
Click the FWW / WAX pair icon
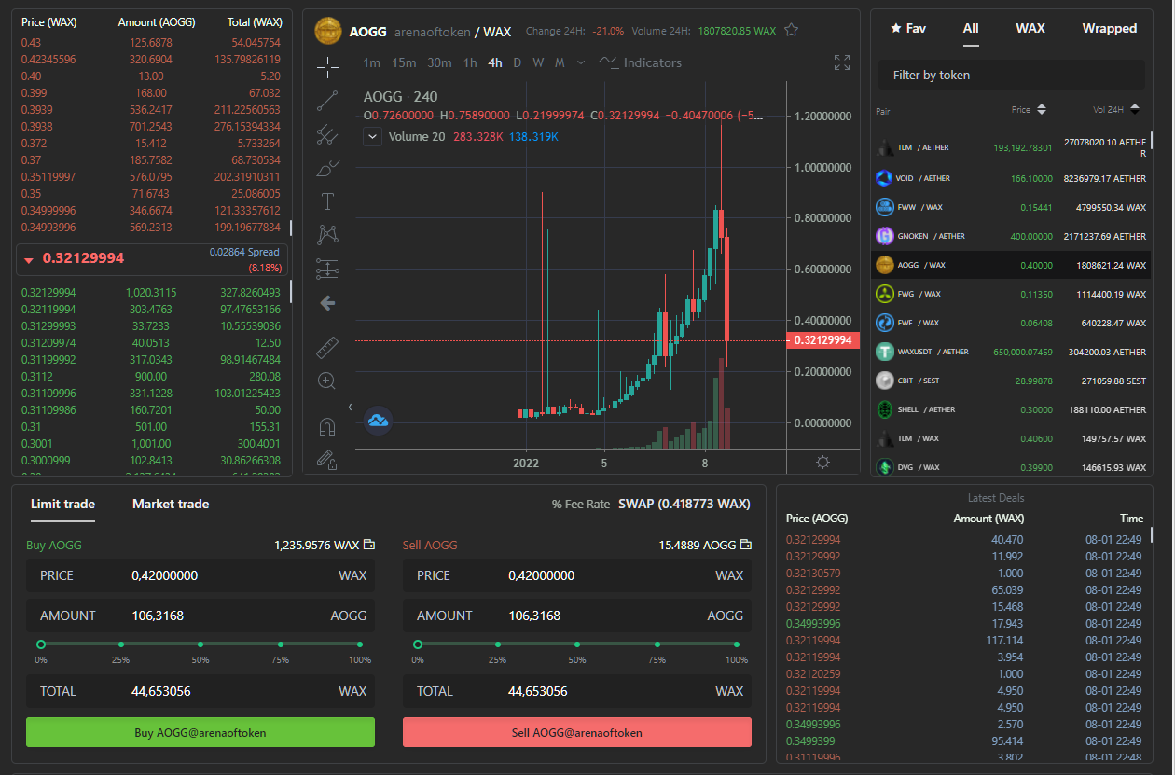[x=884, y=207]
